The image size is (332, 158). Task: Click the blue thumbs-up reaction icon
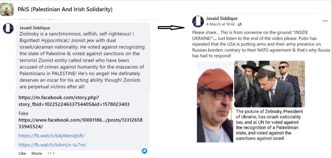pos(145,151)
